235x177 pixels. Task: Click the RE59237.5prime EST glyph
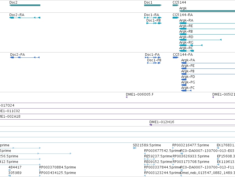coord(150,159)
